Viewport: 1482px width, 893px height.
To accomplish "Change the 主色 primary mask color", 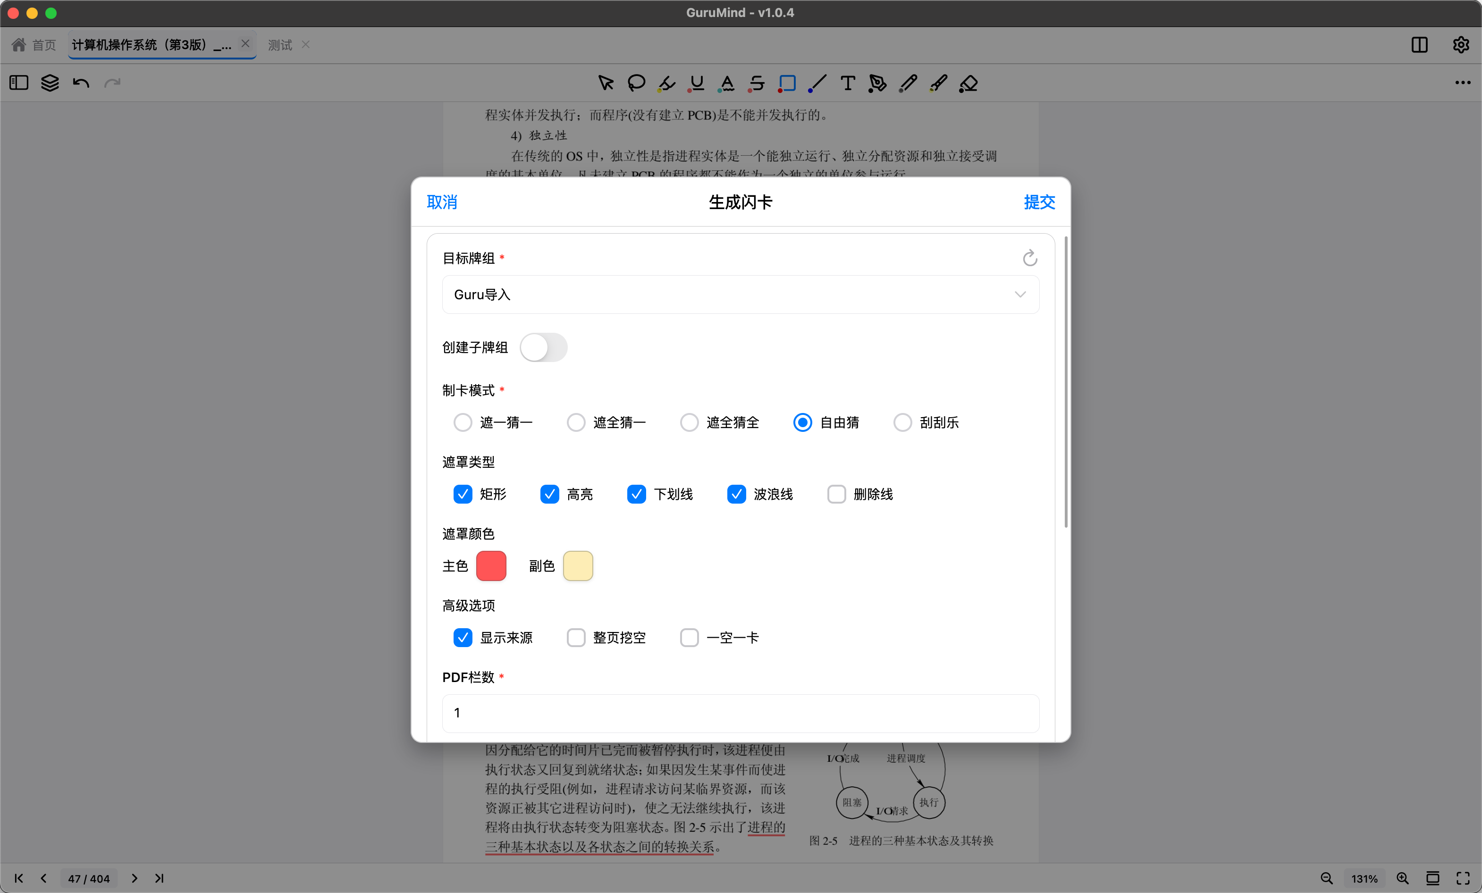I will 491,566.
